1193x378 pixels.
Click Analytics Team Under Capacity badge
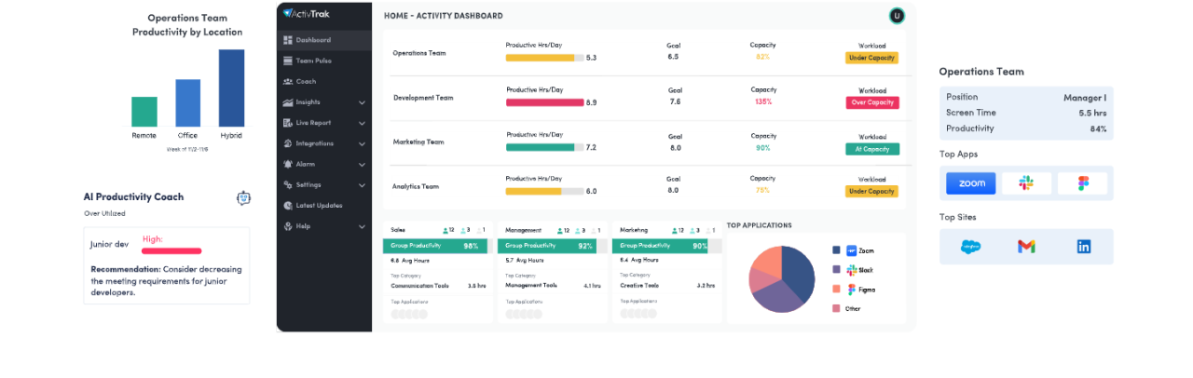click(x=872, y=191)
